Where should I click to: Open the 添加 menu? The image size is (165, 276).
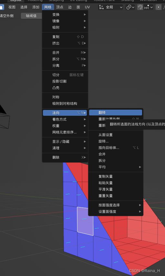pos(36,7)
